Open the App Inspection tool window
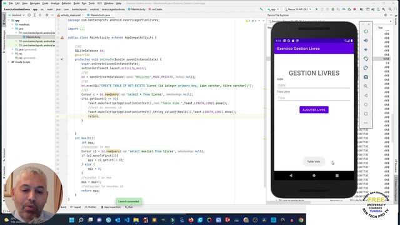The width and height of the screenshot is (400, 225). (111, 207)
